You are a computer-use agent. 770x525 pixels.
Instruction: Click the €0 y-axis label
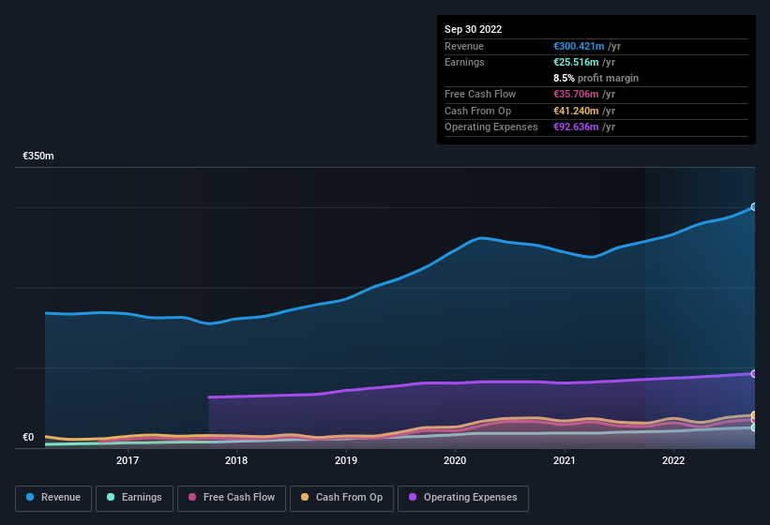pyautogui.click(x=28, y=437)
